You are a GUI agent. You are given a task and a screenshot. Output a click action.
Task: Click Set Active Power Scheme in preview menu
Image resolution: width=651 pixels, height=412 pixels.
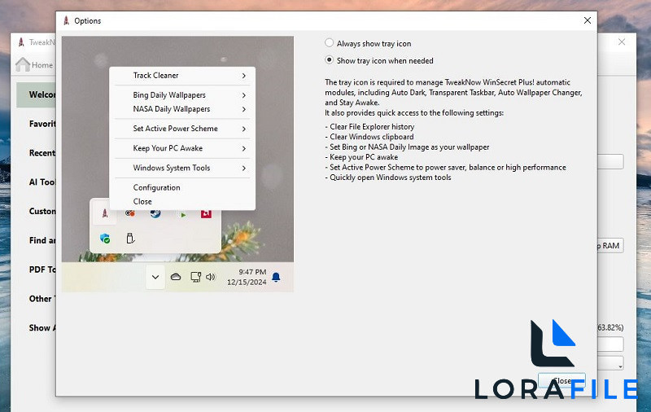tap(175, 129)
